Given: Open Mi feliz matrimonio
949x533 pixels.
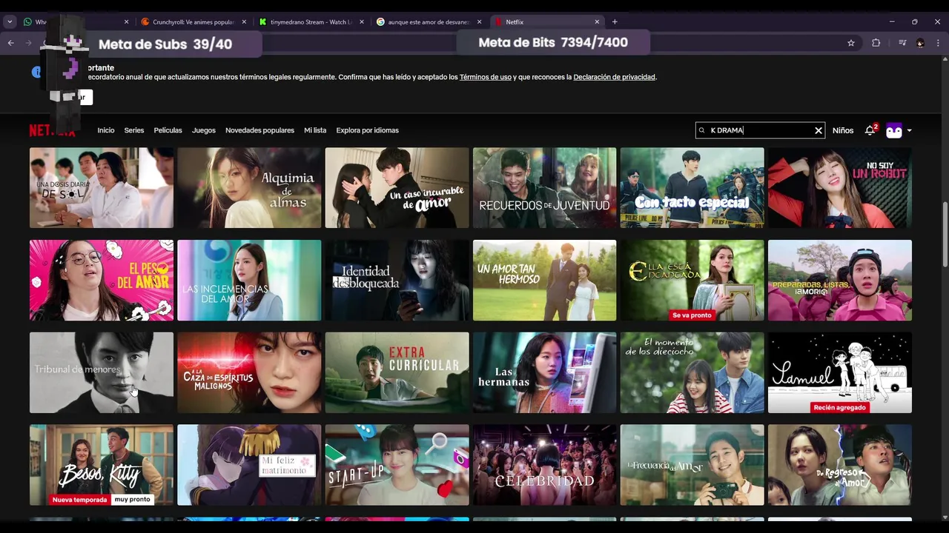Looking at the screenshot, I should (x=249, y=465).
